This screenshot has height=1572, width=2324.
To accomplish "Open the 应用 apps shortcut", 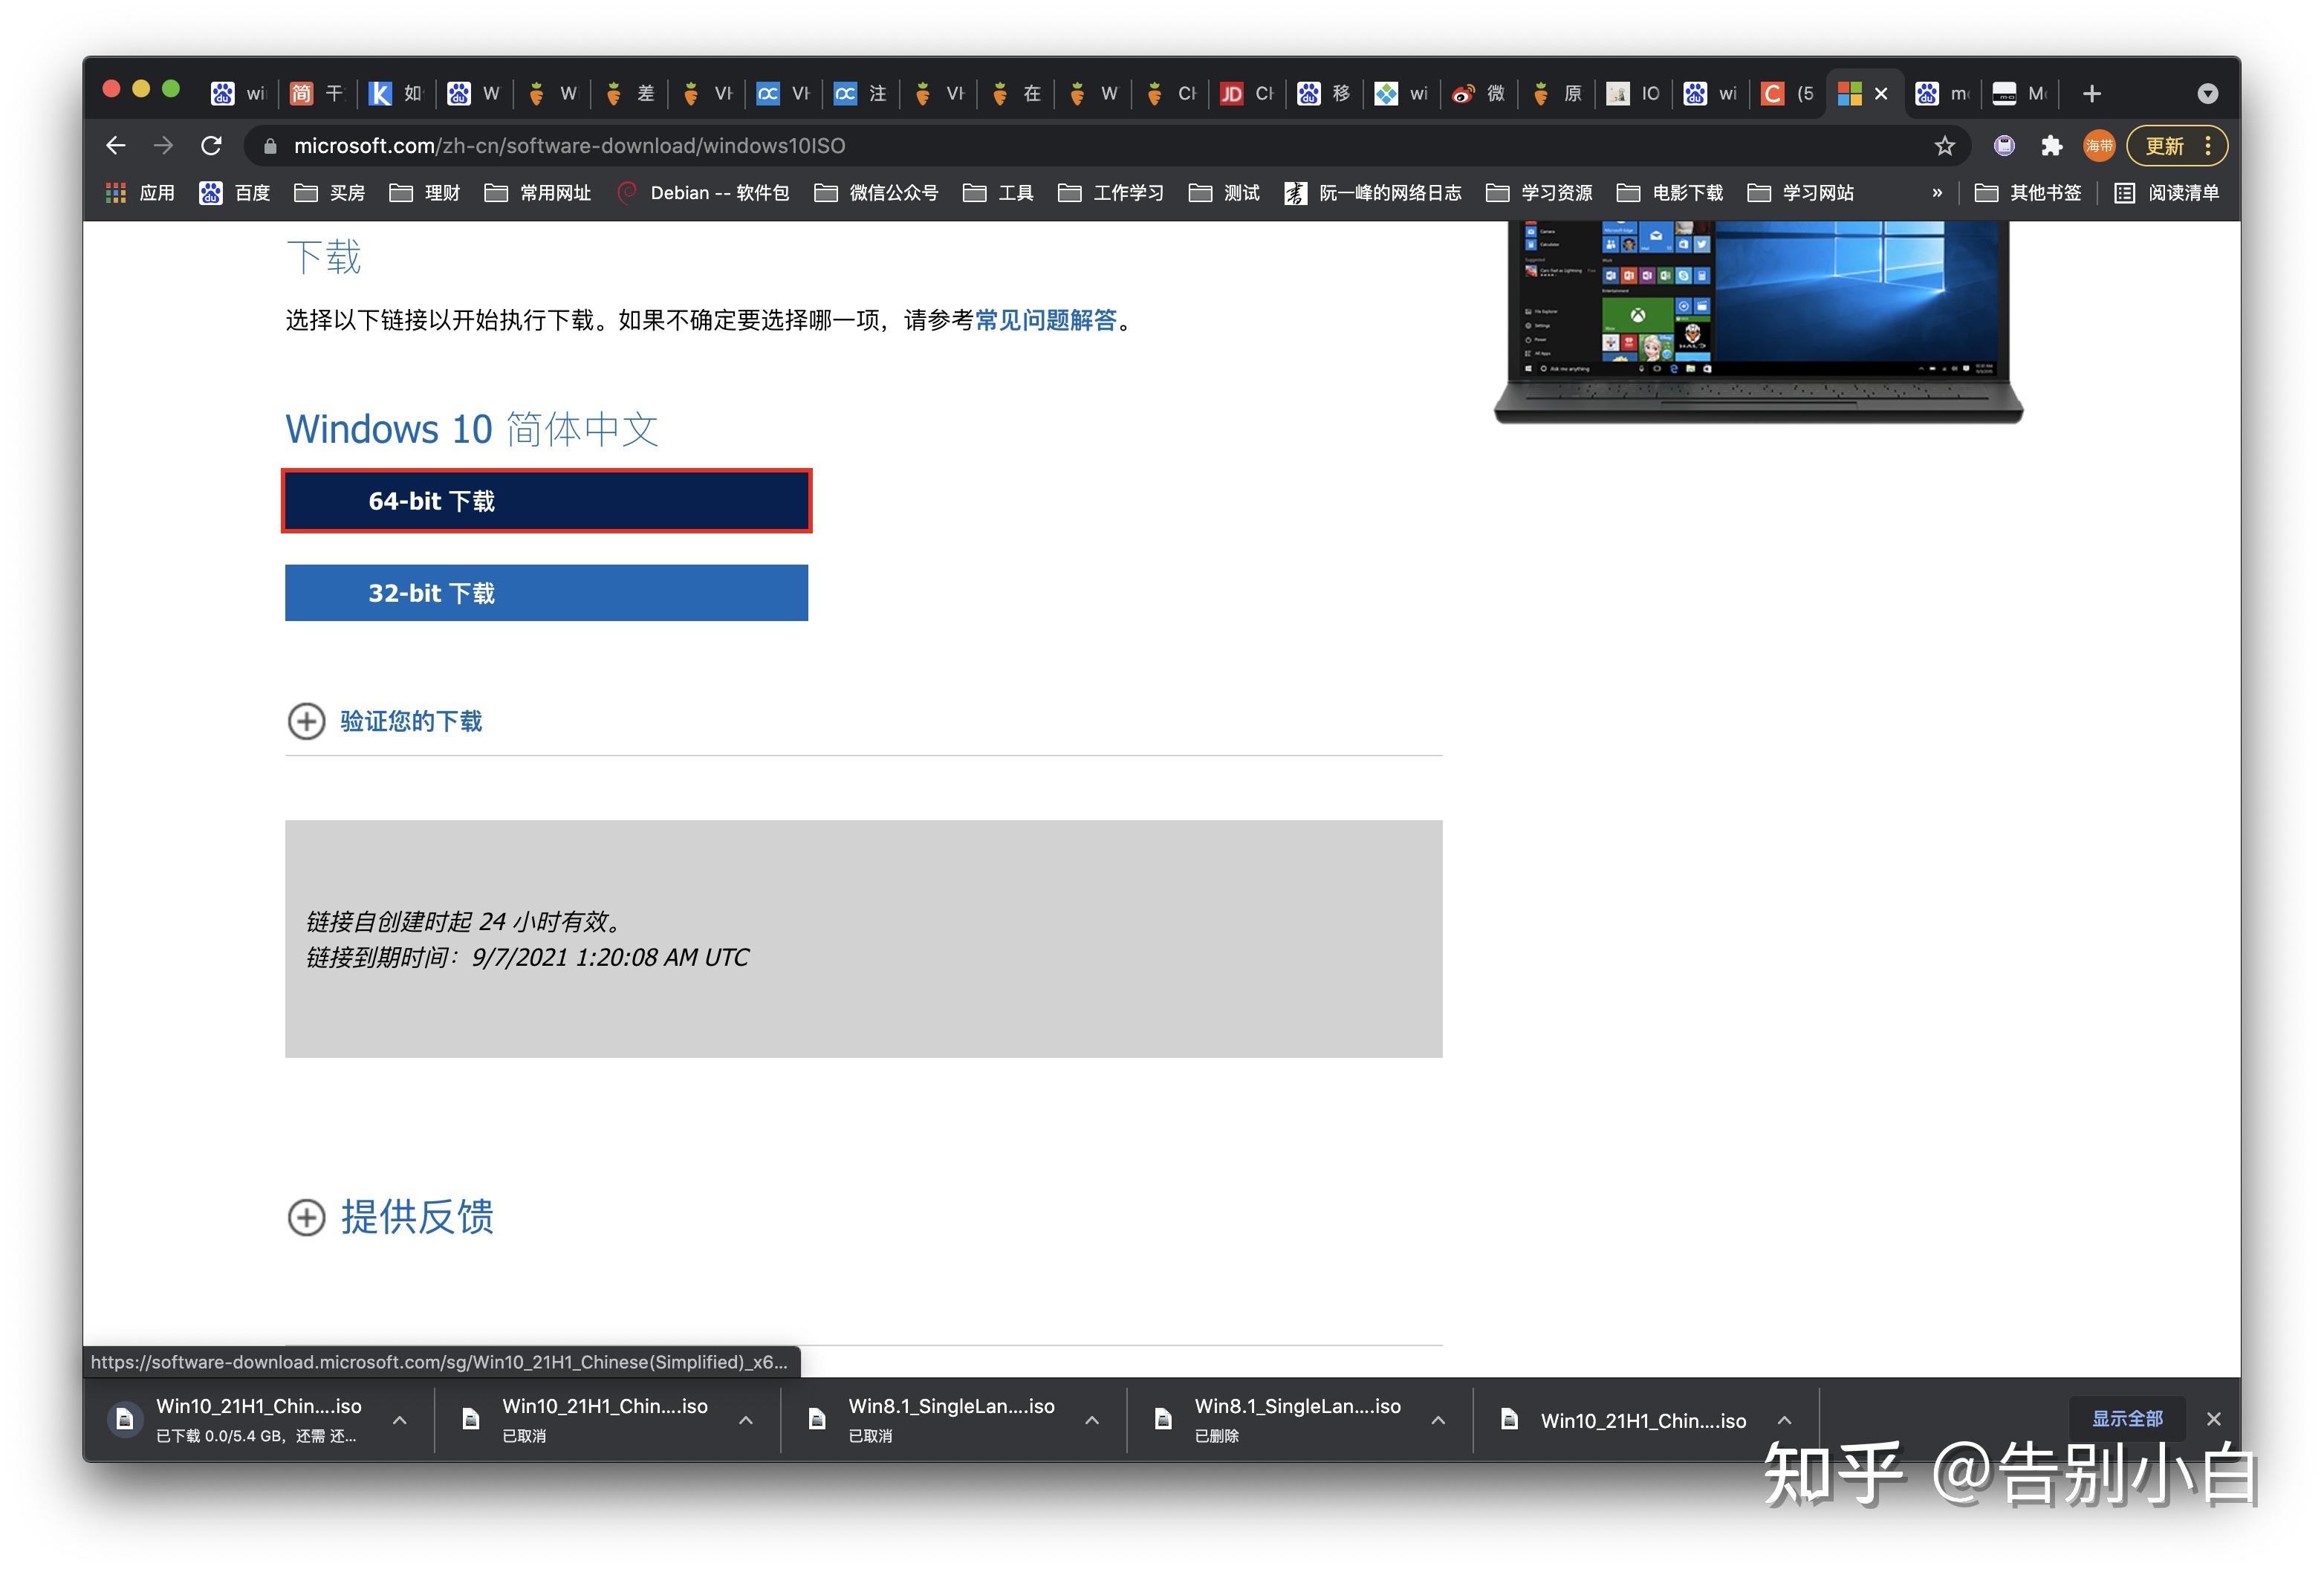I will (x=140, y=193).
